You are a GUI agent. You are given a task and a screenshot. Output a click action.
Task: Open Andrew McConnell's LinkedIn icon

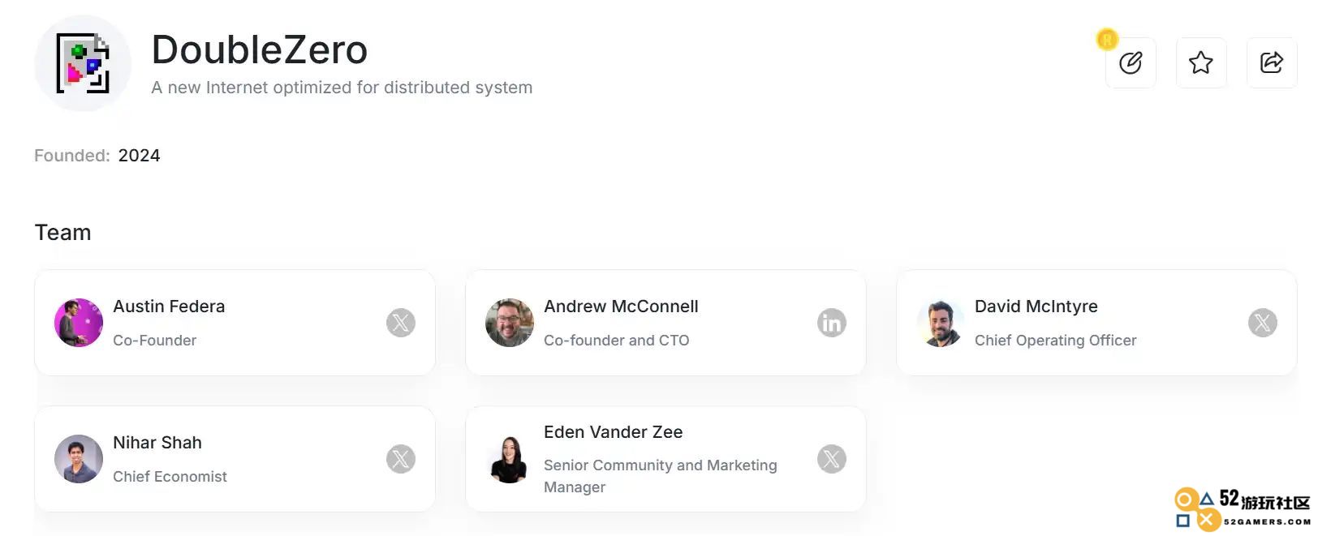[x=832, y=323]
